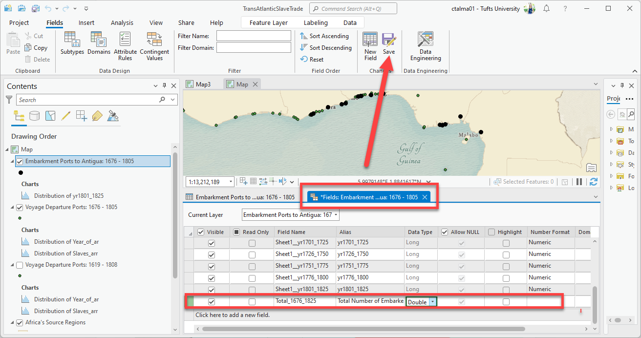Screen dimensions: 641x338
Task: Open the map scale dropdown
Action: [x=230, y=182]
